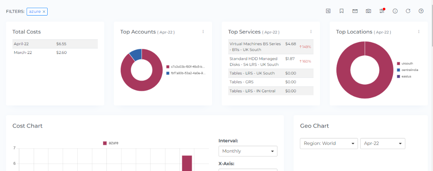Screen dimensions: 433x171
Task: Click the info icon
Action: pyautogui.click(x=395, y=11)
